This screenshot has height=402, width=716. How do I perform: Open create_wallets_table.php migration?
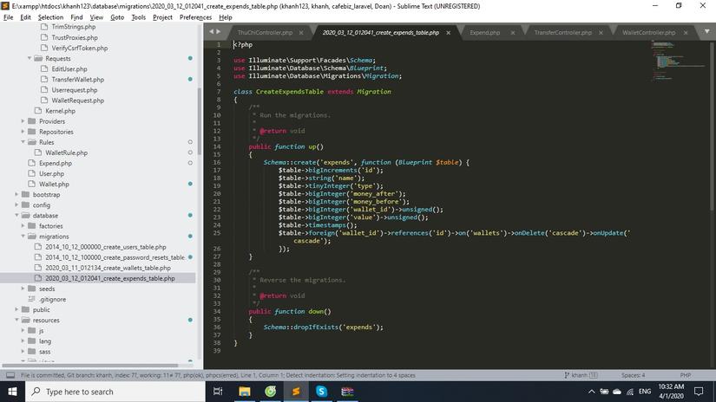(x=108, y=268)
